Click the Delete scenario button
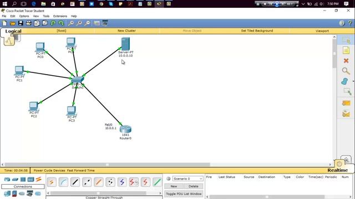The width and height of the screenshot is (355, 199). (194, 186)
